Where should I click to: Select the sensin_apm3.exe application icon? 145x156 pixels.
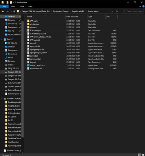pos(28,65)
